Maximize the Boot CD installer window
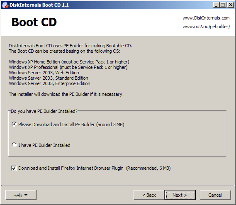 pos(223,5)
